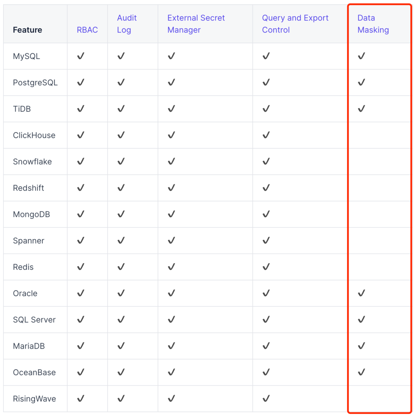Click the MySQL Data Masking checkmark

pos(362,56)
